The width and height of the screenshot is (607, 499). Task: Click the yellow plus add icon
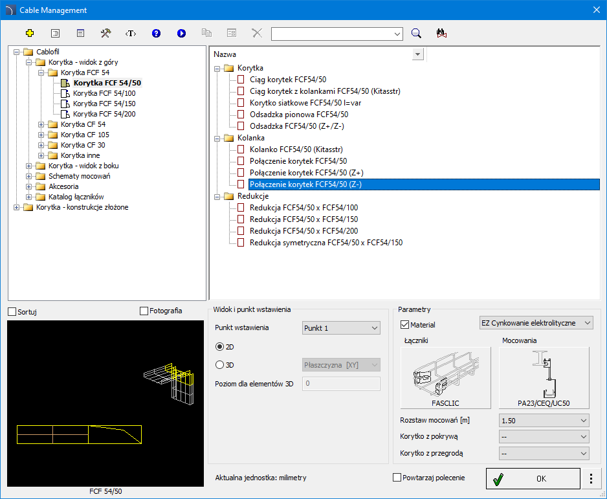[29, 33]
